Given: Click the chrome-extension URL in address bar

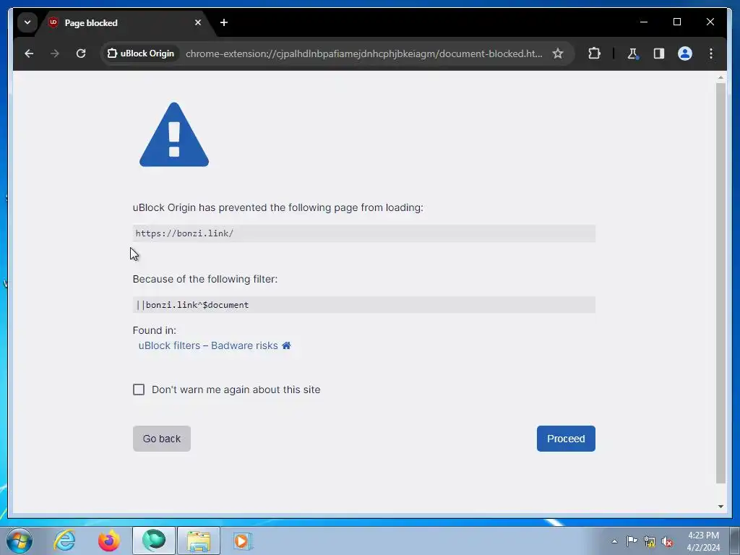Looking at the screenshot, I should [363, 53].
